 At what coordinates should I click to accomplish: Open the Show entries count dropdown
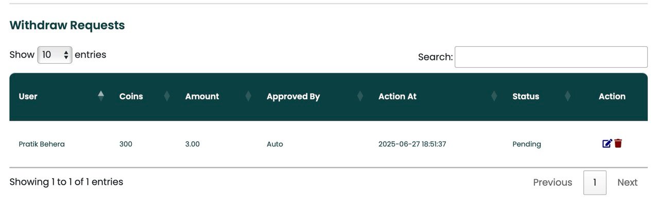click(55, 55)
